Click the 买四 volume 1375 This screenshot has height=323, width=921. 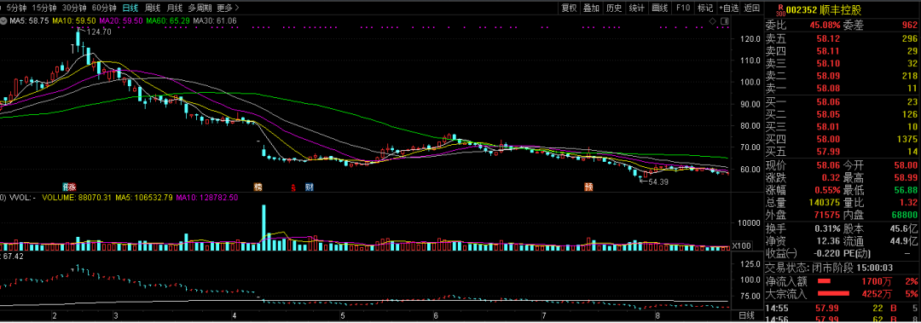click(x=907, y=139)
